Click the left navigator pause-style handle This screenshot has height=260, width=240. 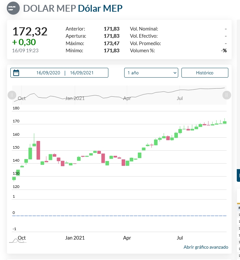(12, 95)
